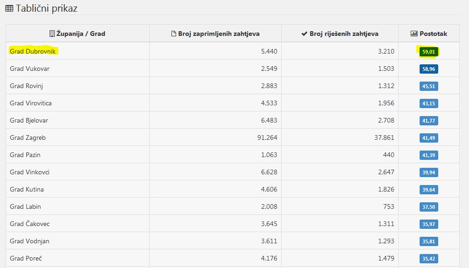Click the table icon beside Tablični prikaz
This screenshot has width=469, height=268.
point(9,8)
